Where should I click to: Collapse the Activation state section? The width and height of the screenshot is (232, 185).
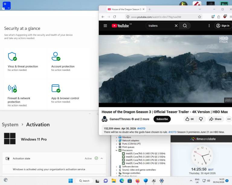coord(102,158)
